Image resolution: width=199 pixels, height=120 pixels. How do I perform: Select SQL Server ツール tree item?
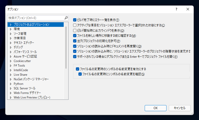[x=25, y=88]
